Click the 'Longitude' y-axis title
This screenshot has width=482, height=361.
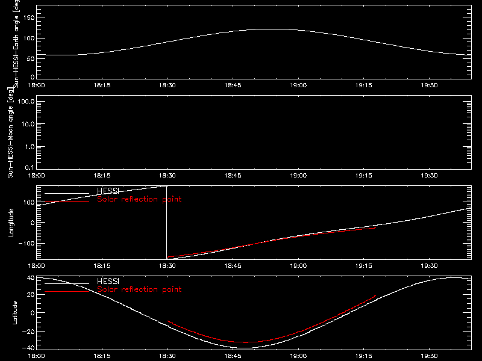point(11,223)
